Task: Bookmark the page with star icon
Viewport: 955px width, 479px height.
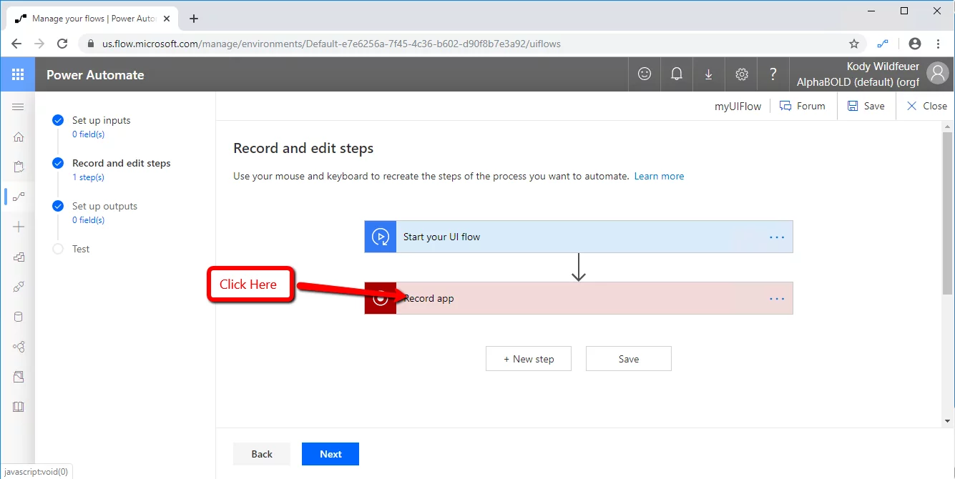Action: pos(854,44)
